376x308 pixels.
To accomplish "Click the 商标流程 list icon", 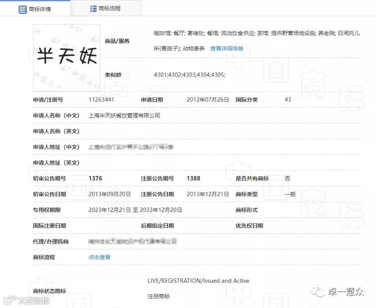I will pyautogui.click(x=93, y=9).
